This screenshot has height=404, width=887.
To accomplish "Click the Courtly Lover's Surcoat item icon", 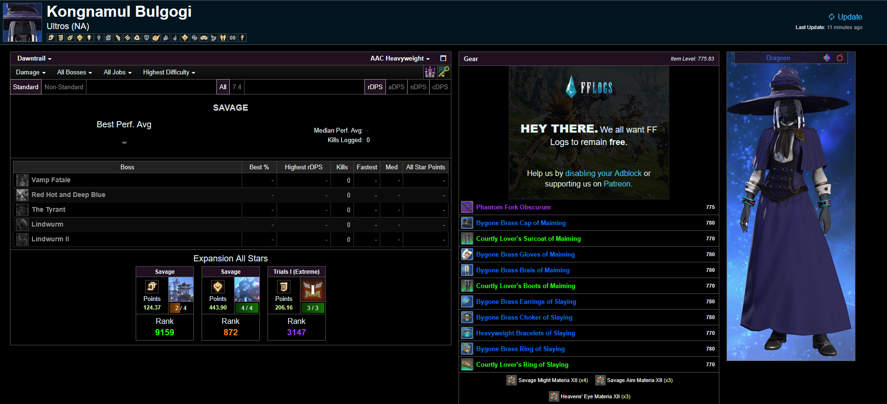I will pos(467,238).
